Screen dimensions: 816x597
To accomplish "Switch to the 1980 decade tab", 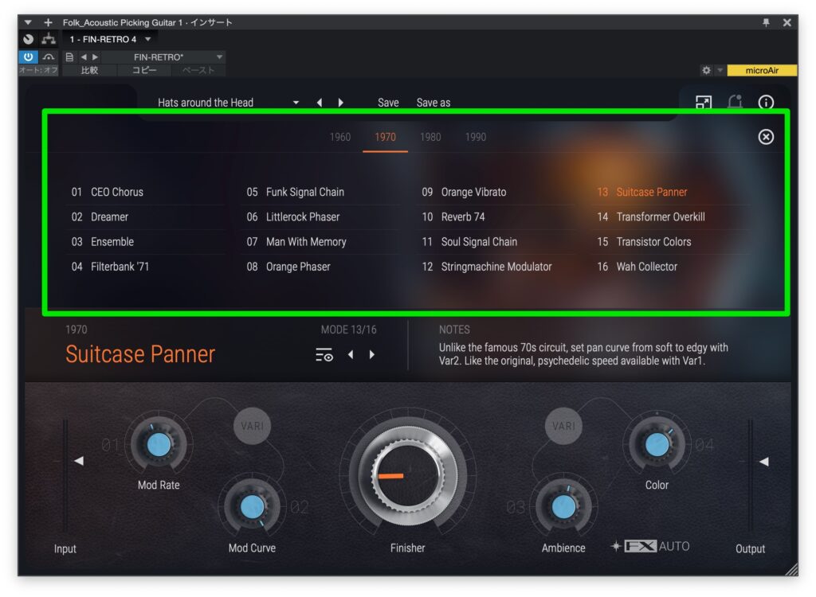I will pyautogui.click(x=430, y=137).
